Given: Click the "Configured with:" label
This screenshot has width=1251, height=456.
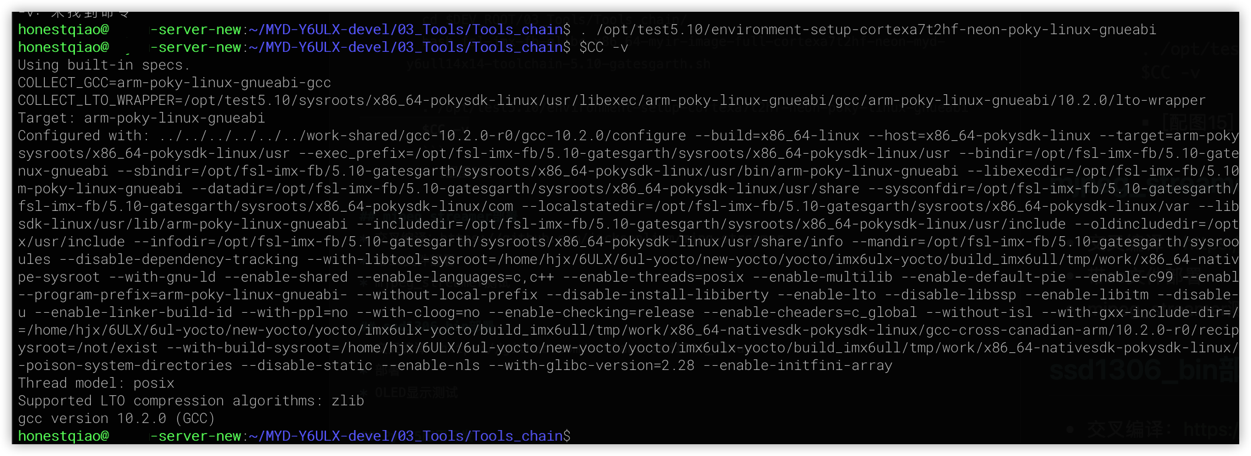Looking at the screenshot, I should click(x=84, y=136).
